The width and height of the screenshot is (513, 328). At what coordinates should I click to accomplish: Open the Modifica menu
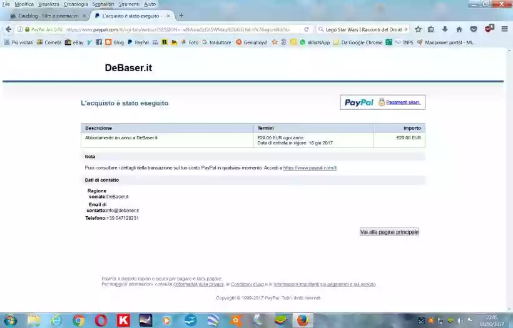point(24,4)
